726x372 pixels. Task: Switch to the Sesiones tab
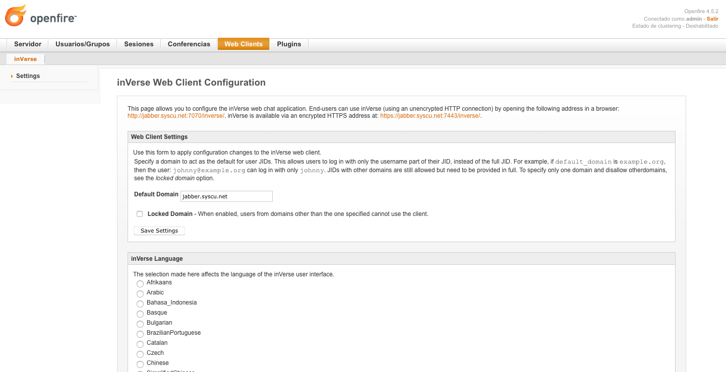139,44
